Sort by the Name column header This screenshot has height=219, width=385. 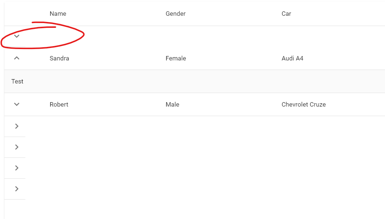[58, 14]
